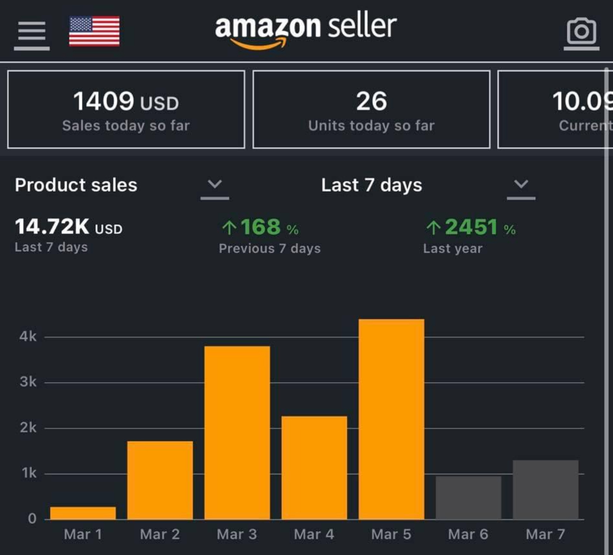Viewport: 613px width, 555px height.
Task: Open the Units today so far card
Action: [371, 109]
